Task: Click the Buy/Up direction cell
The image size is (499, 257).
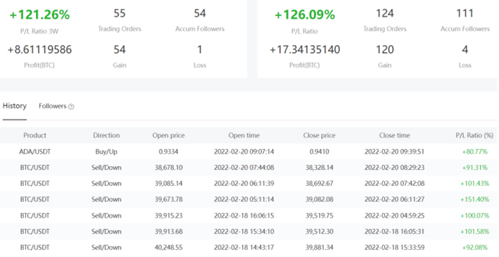Action: (x=106, y=152)
